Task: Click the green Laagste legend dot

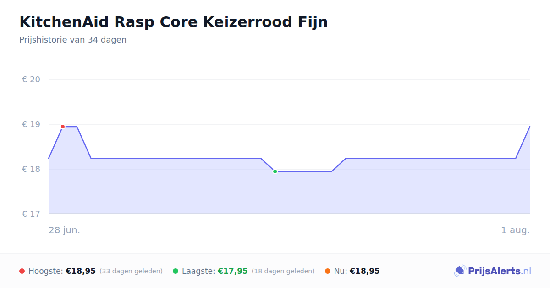Action: [176, 271]
